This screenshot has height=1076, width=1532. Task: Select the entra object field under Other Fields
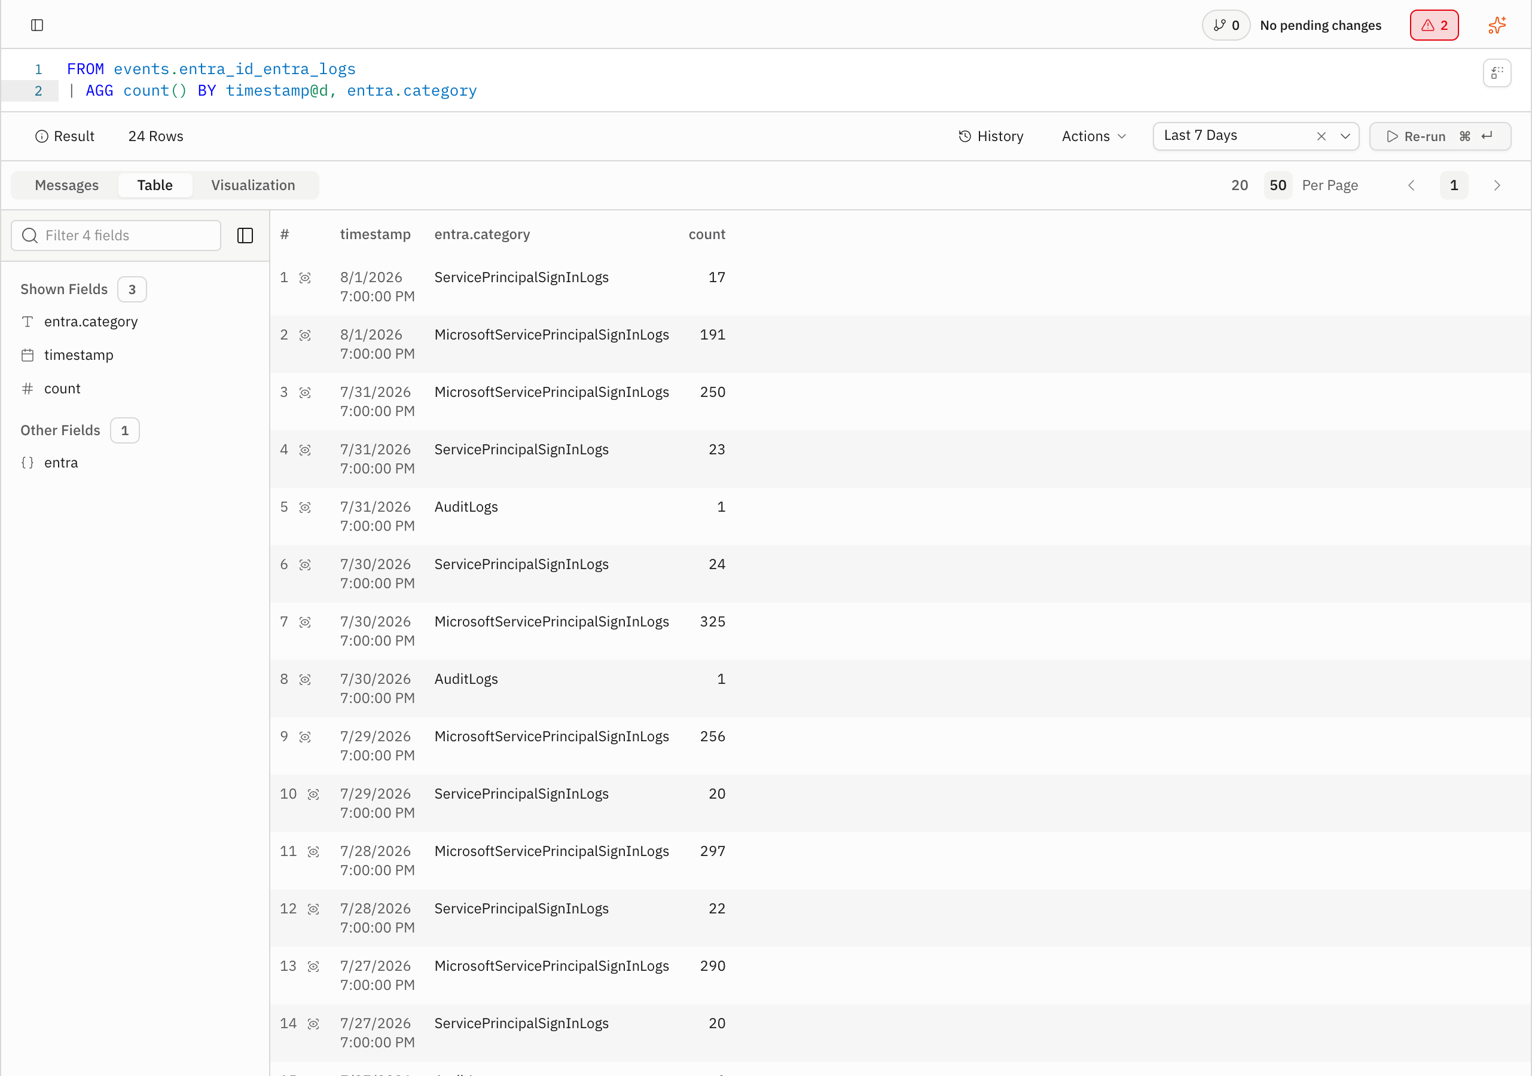[61, 463]
